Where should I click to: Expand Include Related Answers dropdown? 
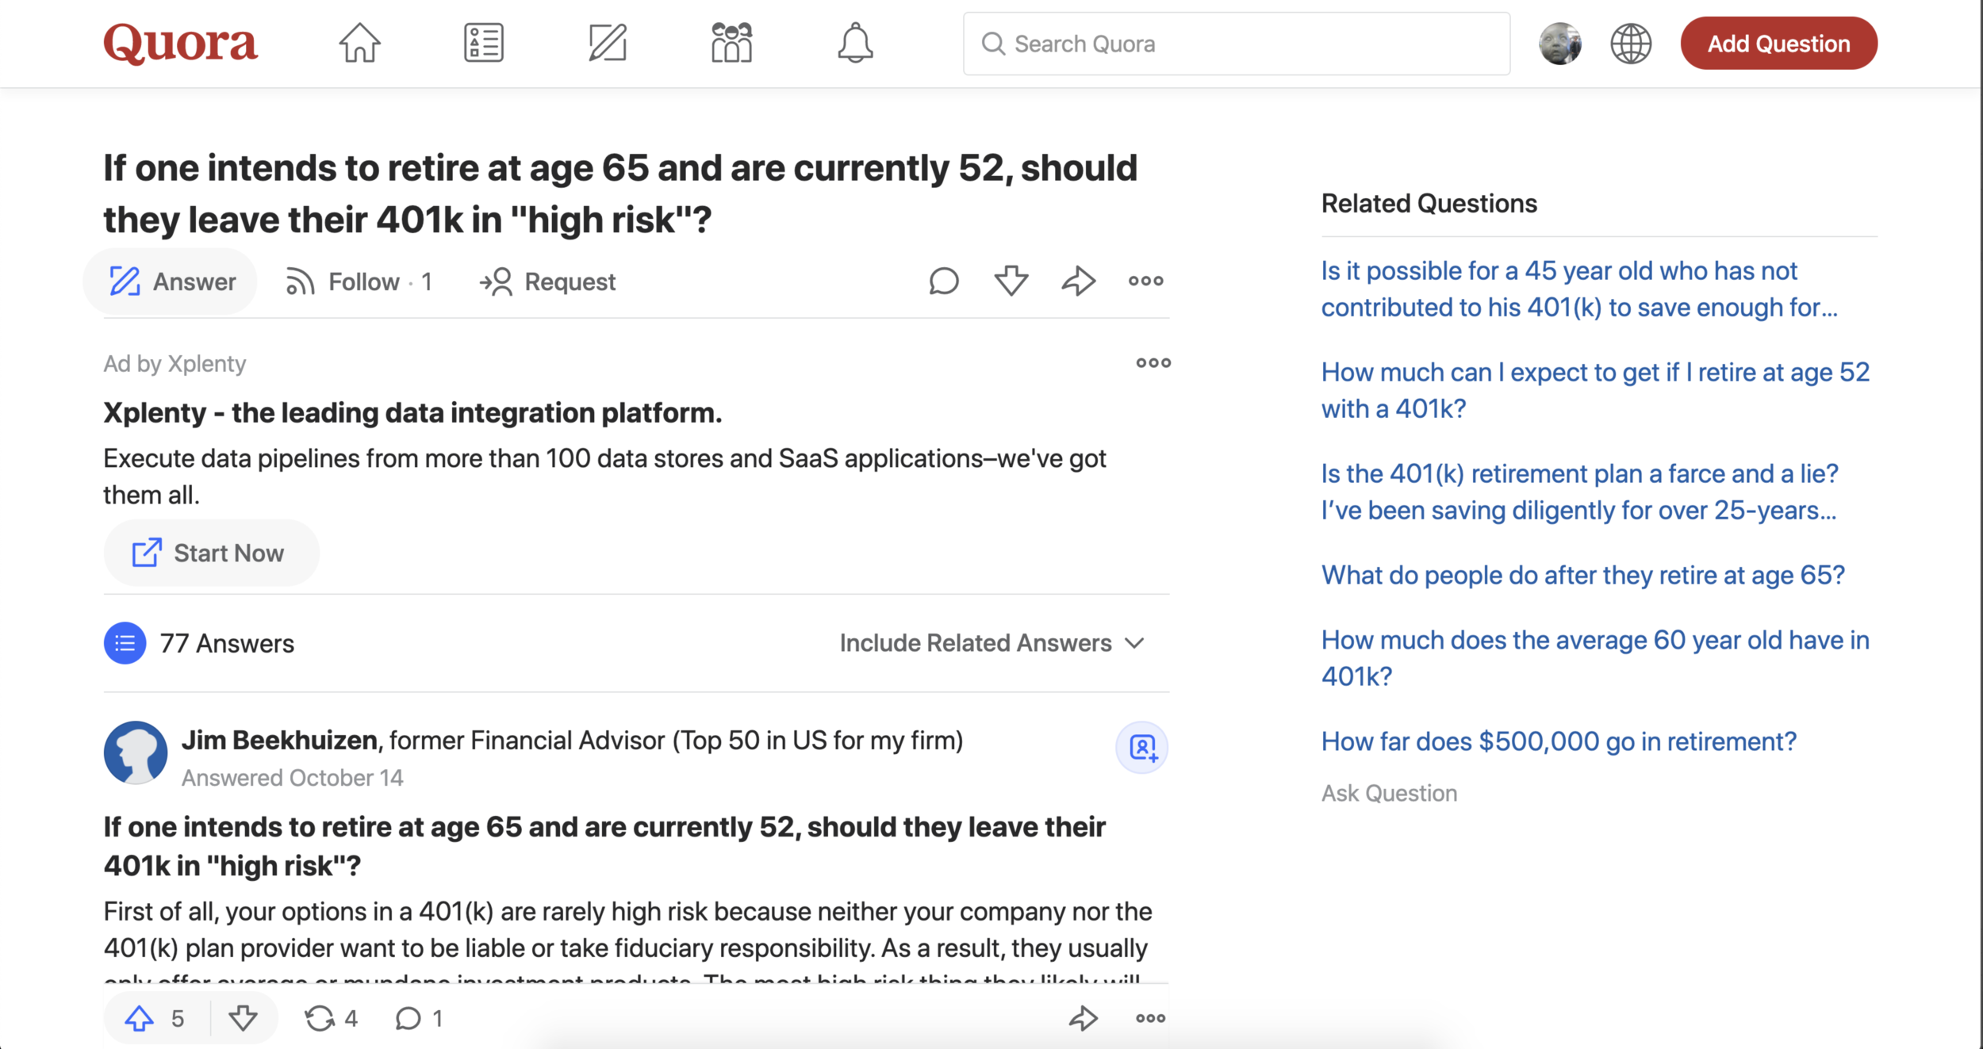tap(991, 643)
